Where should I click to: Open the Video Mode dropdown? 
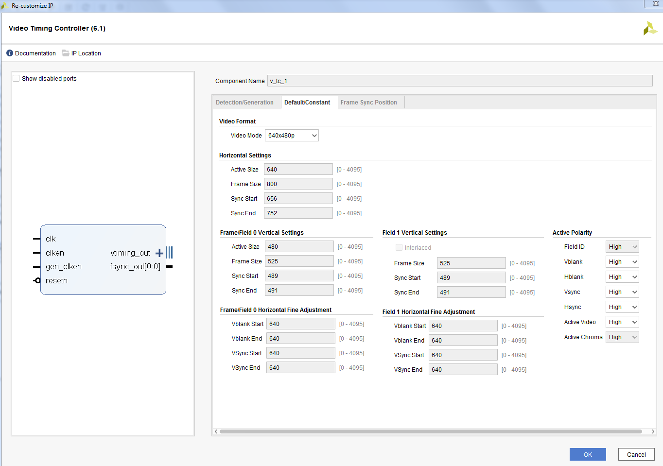292,136
